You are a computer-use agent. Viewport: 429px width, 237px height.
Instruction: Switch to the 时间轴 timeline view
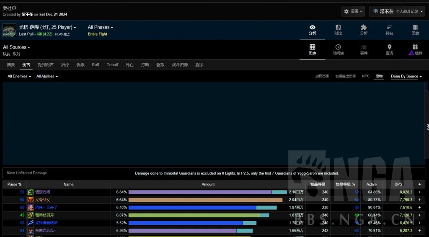pyautogui.click(x=338, y=50)
